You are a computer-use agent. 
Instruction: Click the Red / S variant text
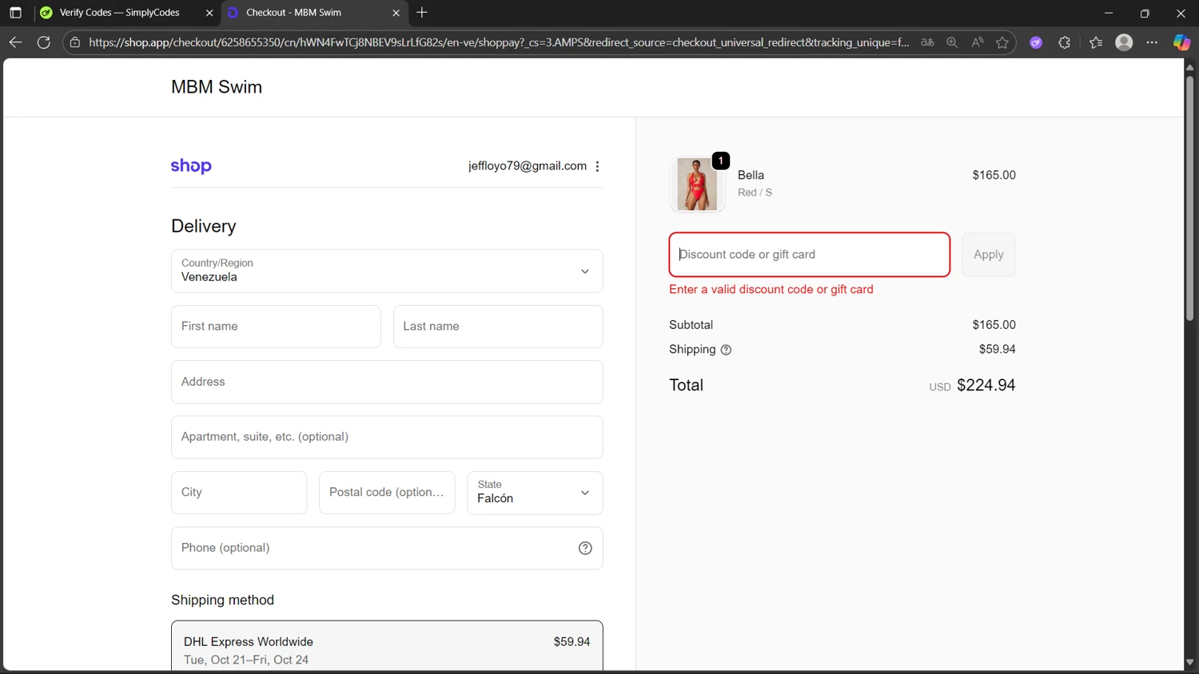click(755, 192)
